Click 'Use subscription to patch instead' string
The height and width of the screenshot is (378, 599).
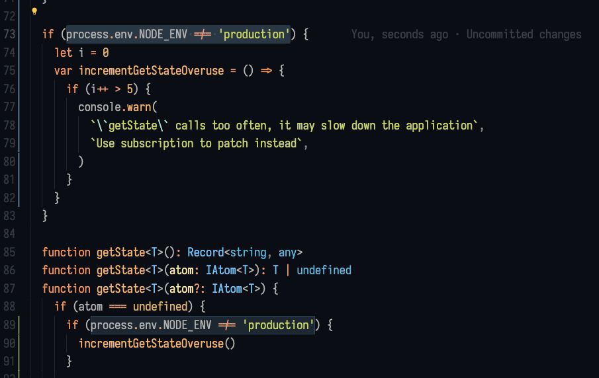(196, 143)
